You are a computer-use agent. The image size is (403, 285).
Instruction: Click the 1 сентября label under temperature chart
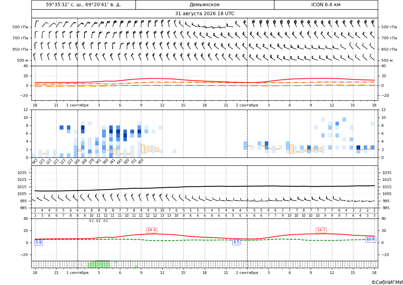click(x=77, y=105)
